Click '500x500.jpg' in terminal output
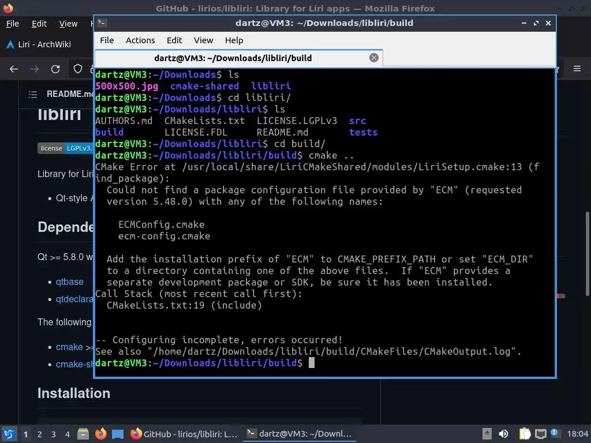The width and height of the screenshot is (591, 443). 126,86
